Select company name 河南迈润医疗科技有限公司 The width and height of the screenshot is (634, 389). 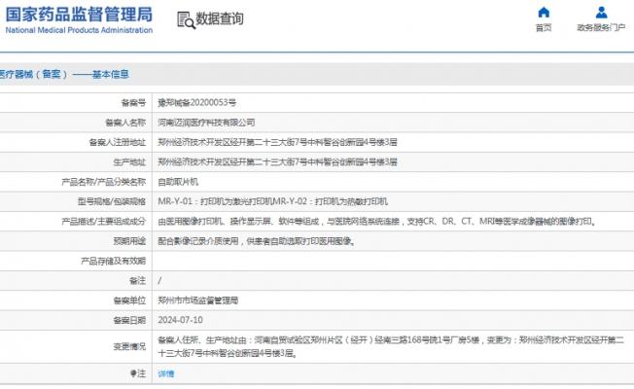click(x=206, y=123)
